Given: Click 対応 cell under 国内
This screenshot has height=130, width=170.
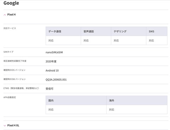Looking at the screenshot, I should point(76,109).
